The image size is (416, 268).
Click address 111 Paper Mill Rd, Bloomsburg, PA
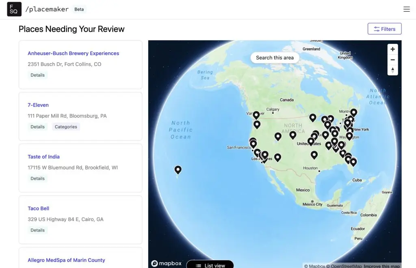coord(67,116)
